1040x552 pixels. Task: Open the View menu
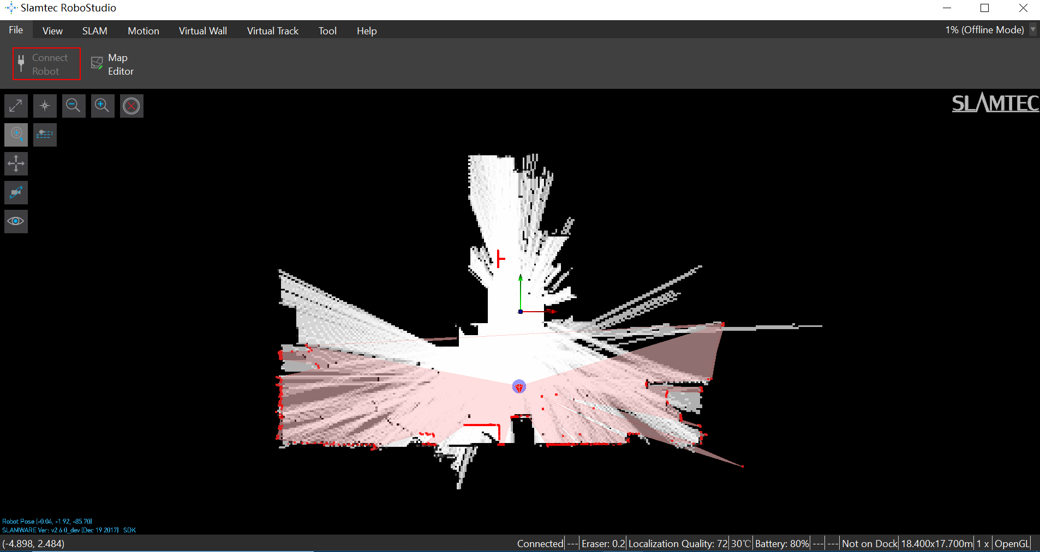52,31
